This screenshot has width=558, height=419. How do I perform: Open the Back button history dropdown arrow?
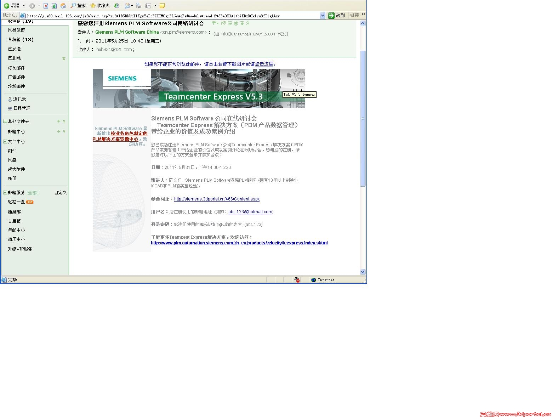pyautogui.click(x=24, y=6)
